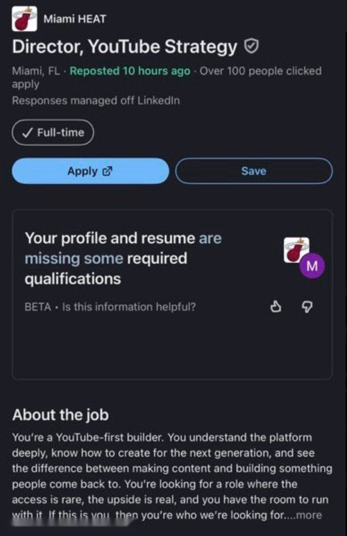Click the BETA feedback label
Image resolution: width=347 pixels, height=536 pixels.
coord(37,307)
